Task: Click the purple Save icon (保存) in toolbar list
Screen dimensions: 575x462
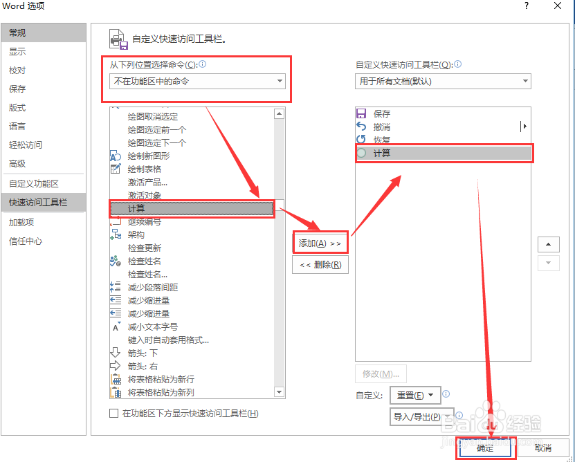Action: [x=361, y=113]
